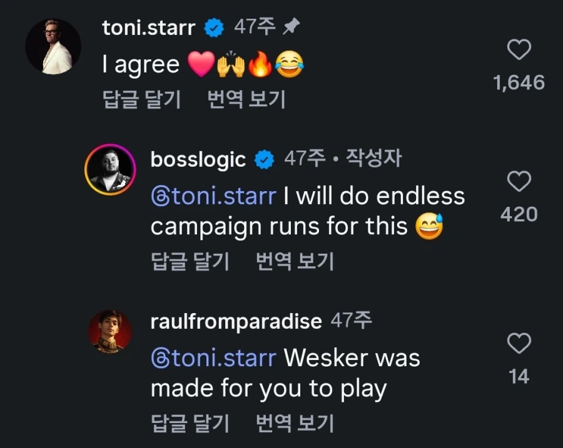Open @toni.starr mention in bosslogic's reply

tap(213, 196)
